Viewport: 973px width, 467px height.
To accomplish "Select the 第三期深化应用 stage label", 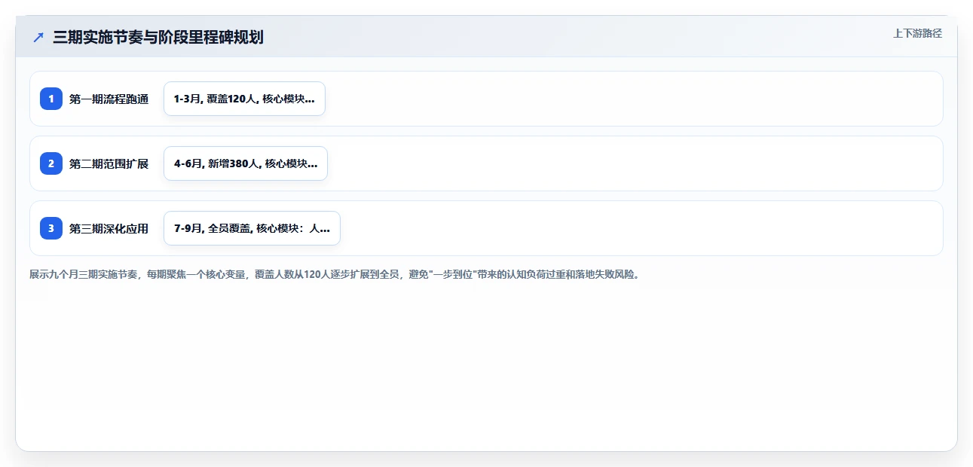I will pos(109,228).
